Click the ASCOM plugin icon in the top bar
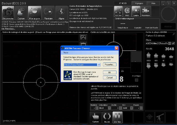177x125 pixels. pos(118,11)
